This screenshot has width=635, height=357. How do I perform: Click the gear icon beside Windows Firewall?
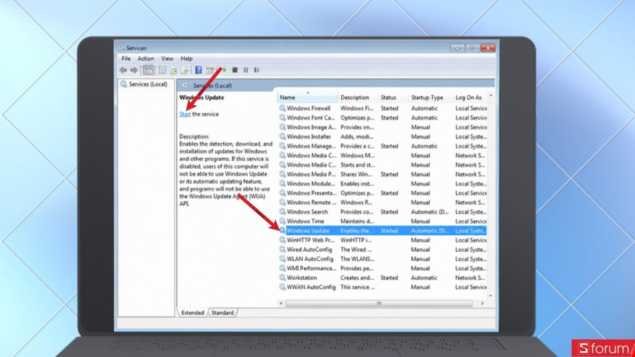[283, 108]
